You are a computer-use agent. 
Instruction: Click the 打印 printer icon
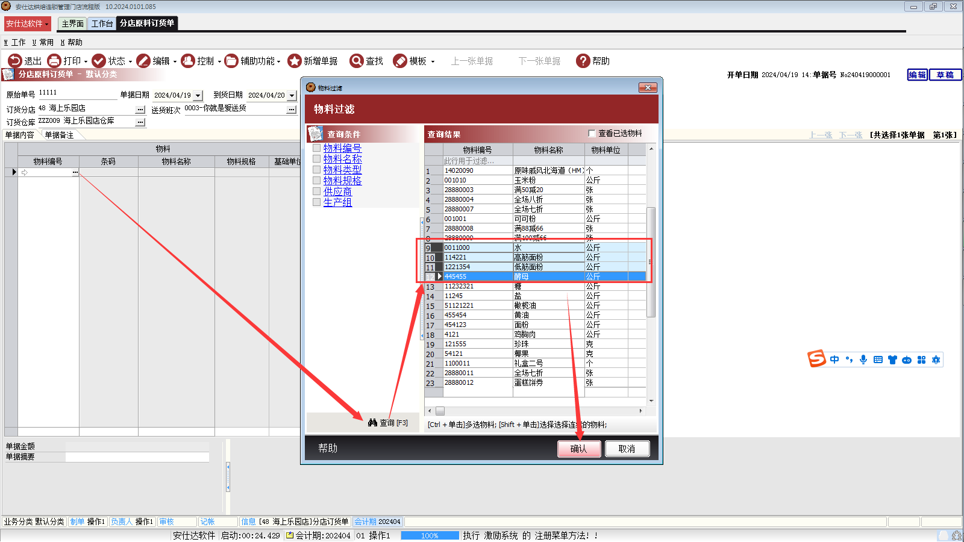54,61
